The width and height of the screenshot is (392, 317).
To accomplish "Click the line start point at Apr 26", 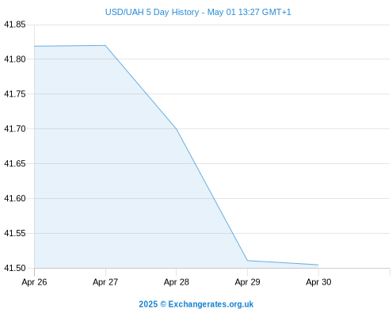I will [35, 46].
